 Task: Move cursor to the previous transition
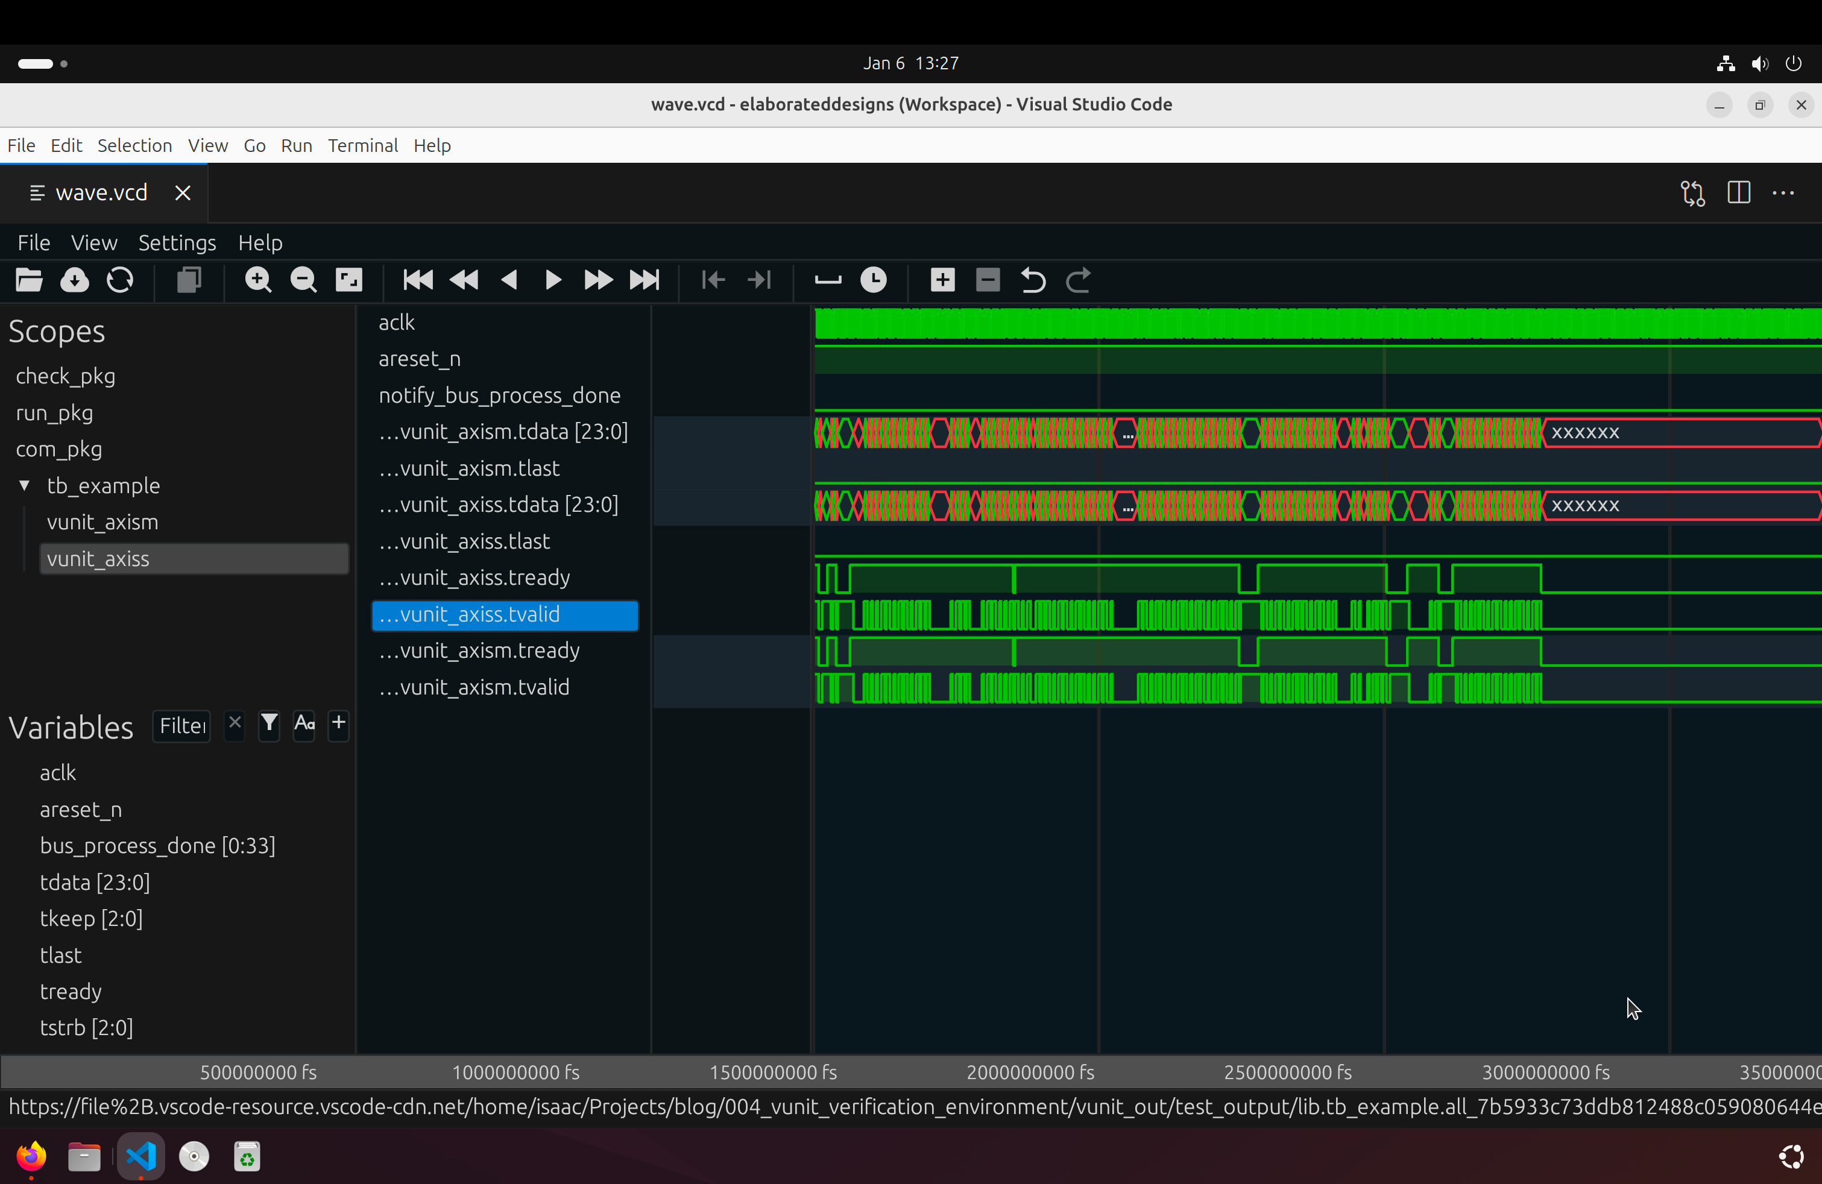click(713, 280)
